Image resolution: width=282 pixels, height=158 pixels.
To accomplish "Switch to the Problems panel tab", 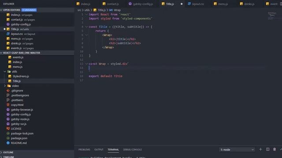I will [84, 150].
